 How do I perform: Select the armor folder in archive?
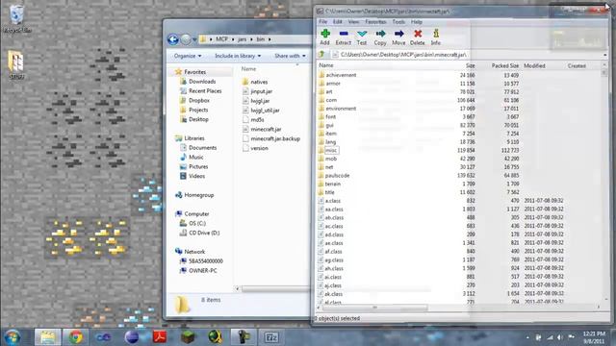pyautogui.click(x=333, y=84)
